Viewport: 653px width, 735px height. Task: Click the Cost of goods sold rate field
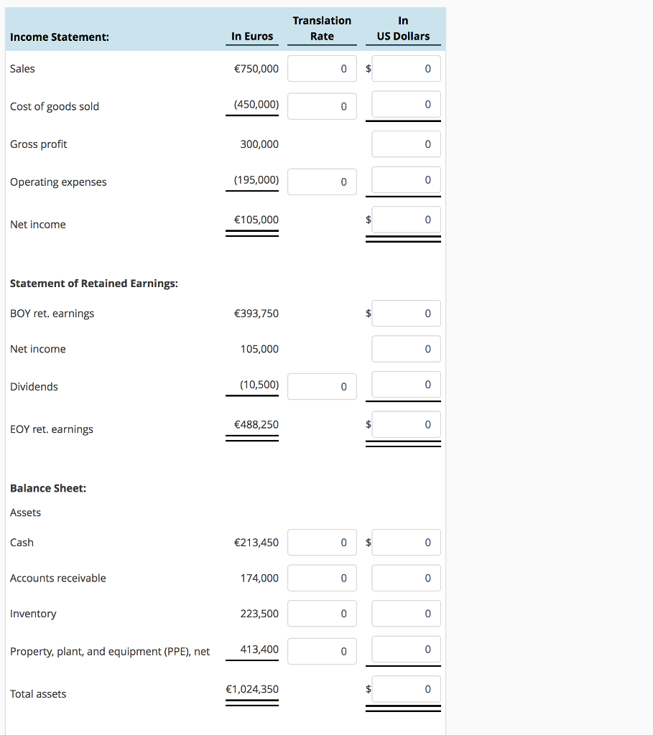coord(322,106)
